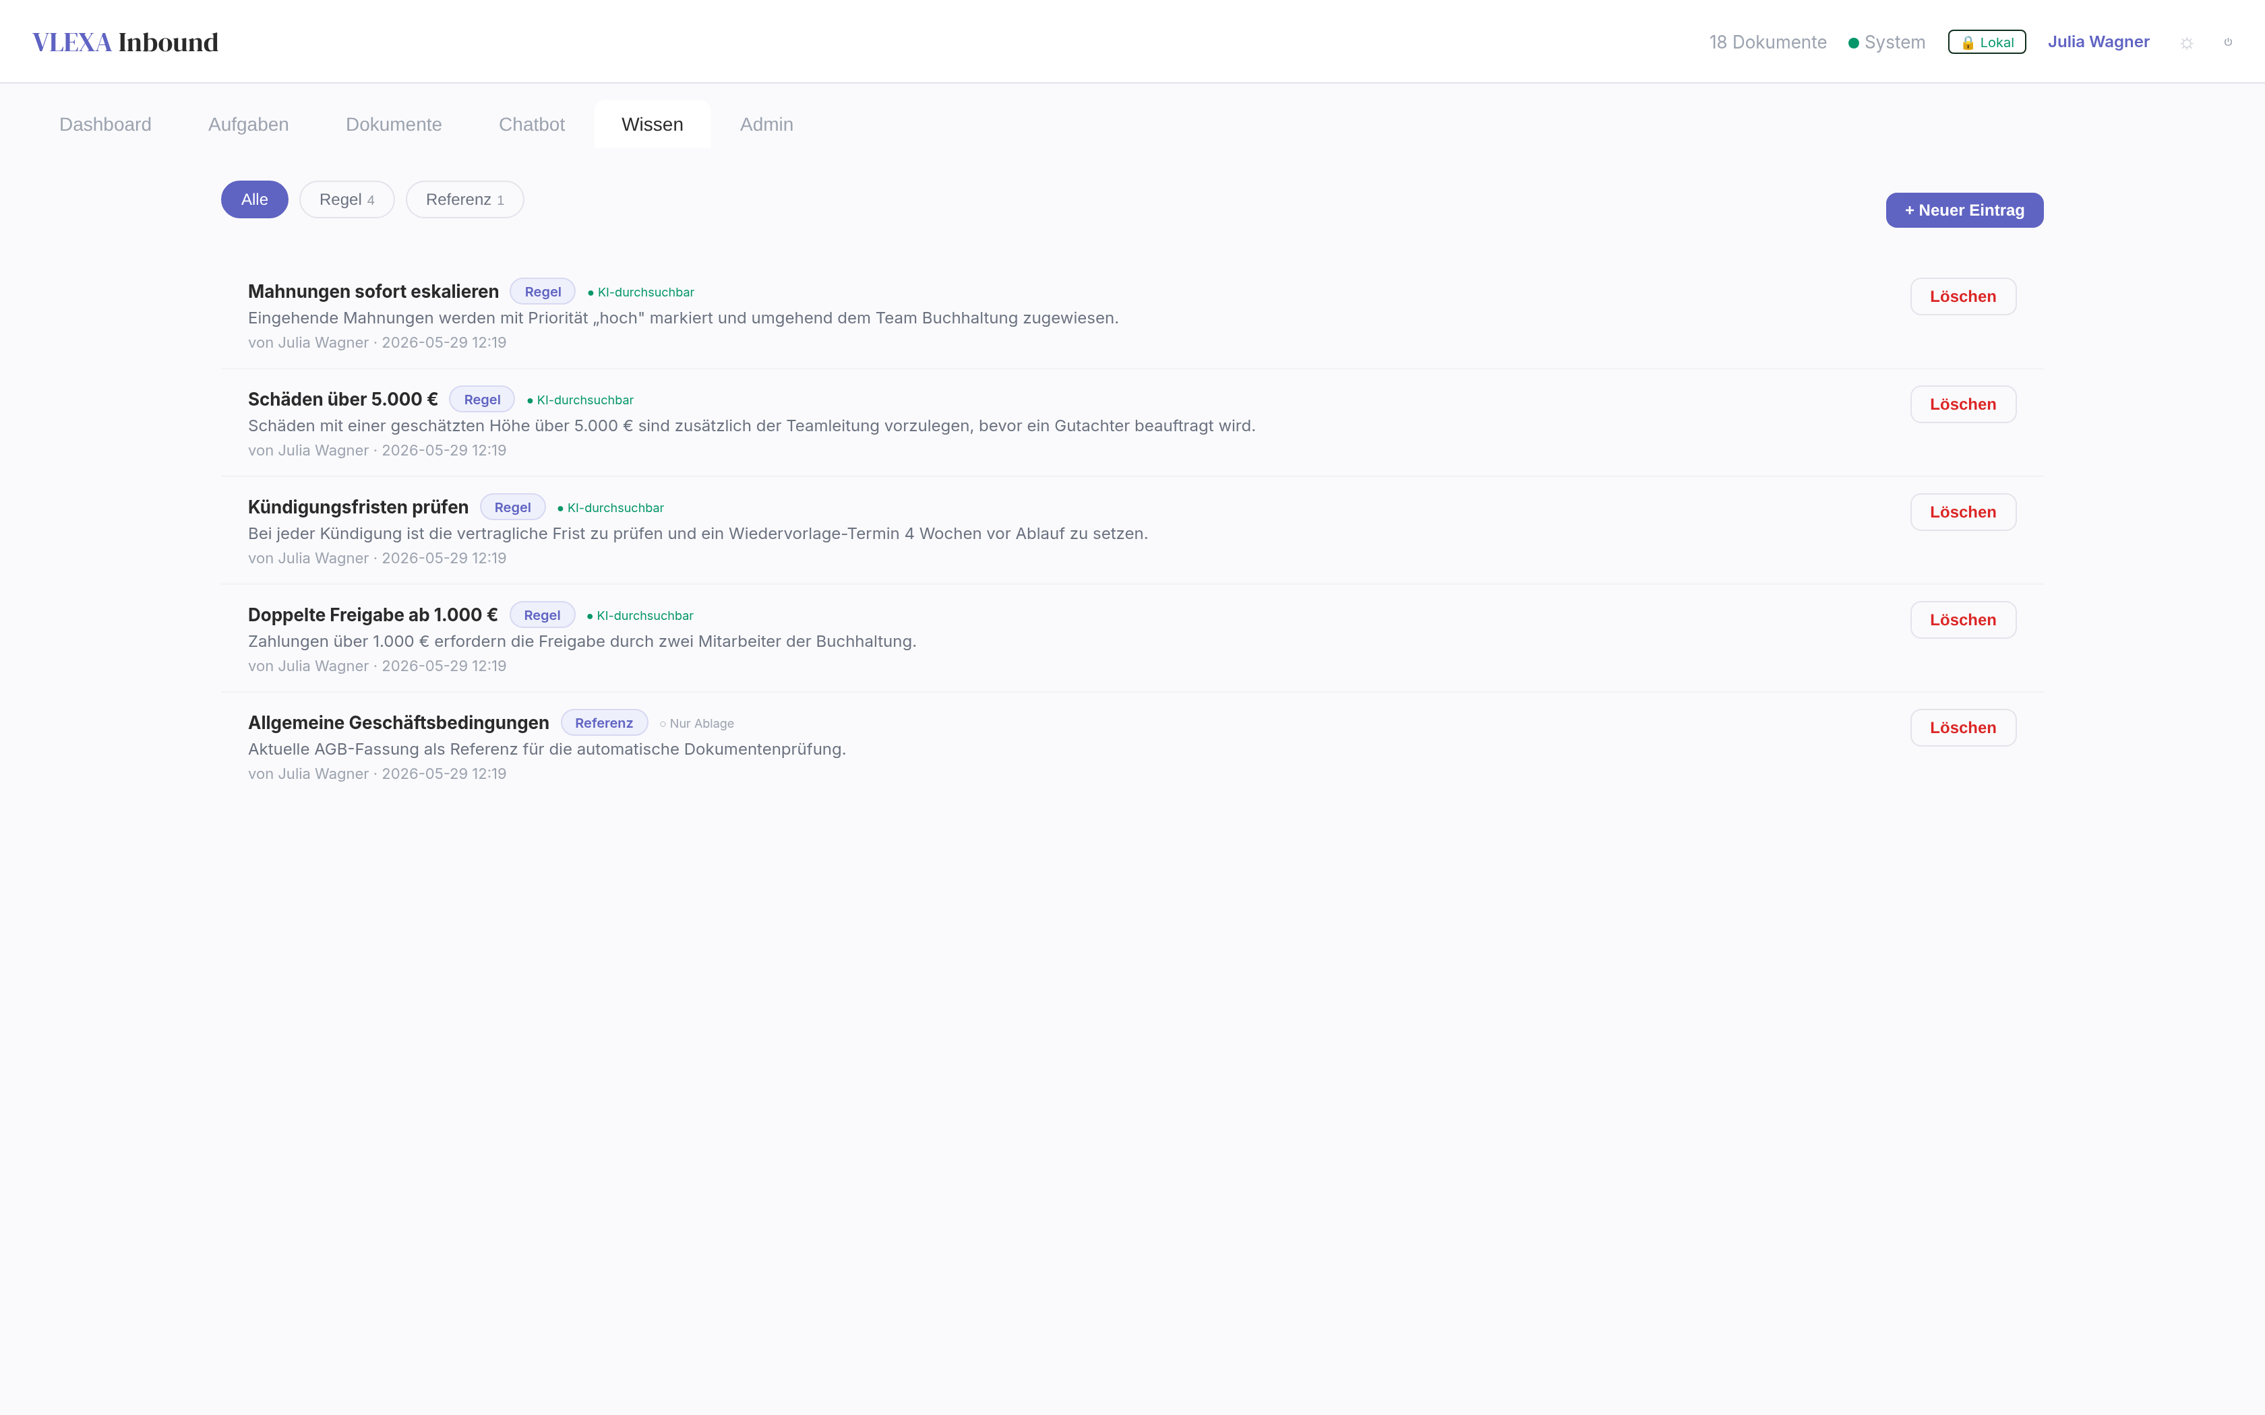
Task: Click the Neuer Eintrag button
Action: [x=1964, y=210]
